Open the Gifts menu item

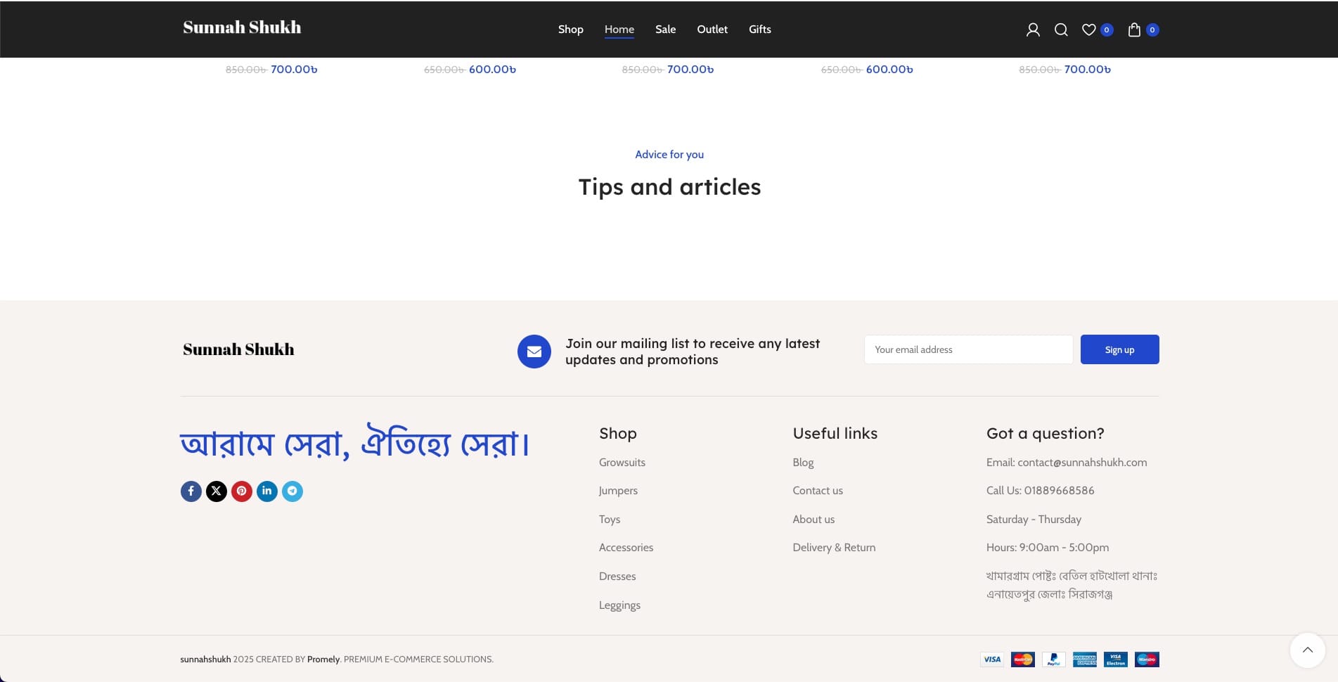tap(759, 30)
